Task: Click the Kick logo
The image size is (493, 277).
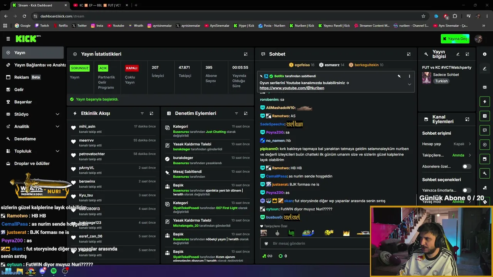Action: (x=28, y=38)
